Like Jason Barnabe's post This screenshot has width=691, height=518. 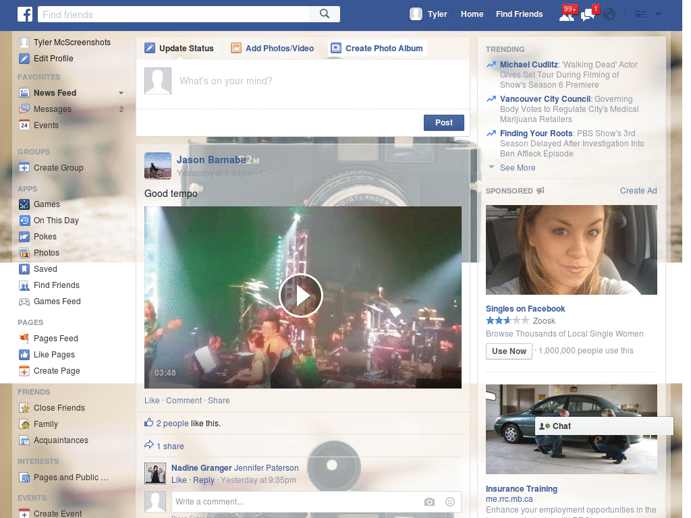click(152, 401)
